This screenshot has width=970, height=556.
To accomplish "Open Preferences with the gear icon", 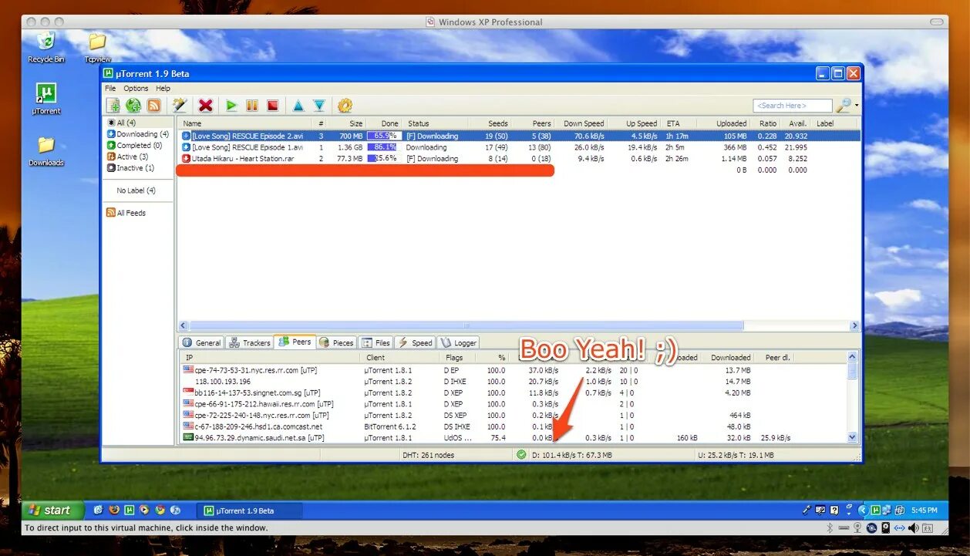I will click(x=345, y=106).
